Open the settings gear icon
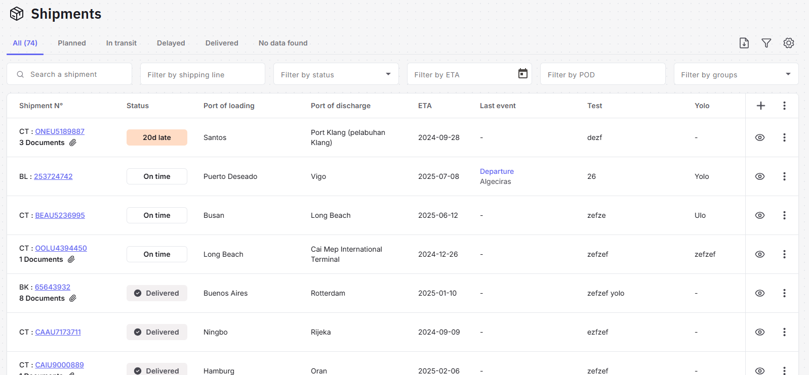This screenshot has height=375, width=809. pos(789,43)
